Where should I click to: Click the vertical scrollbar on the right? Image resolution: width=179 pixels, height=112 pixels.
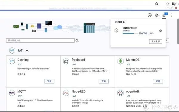click(178, 31)
